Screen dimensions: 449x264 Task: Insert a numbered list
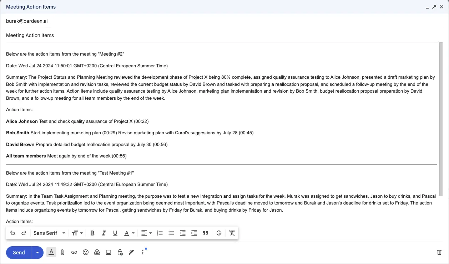coord(160,233)
